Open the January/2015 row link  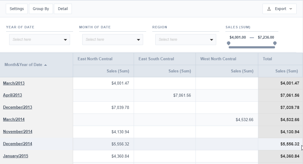point(16,156)
